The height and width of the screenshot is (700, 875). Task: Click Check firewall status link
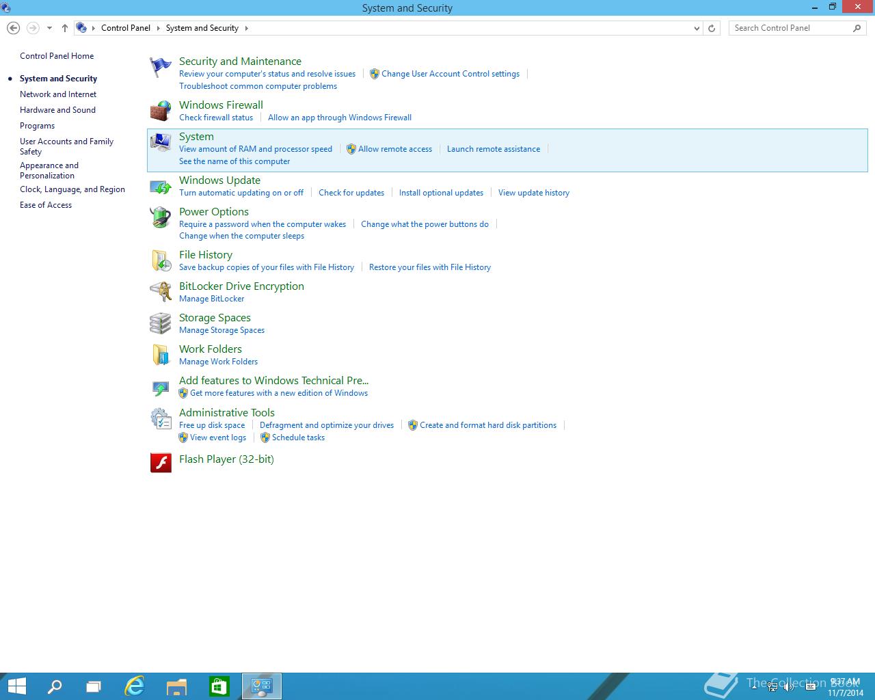[x=216, y=118]
